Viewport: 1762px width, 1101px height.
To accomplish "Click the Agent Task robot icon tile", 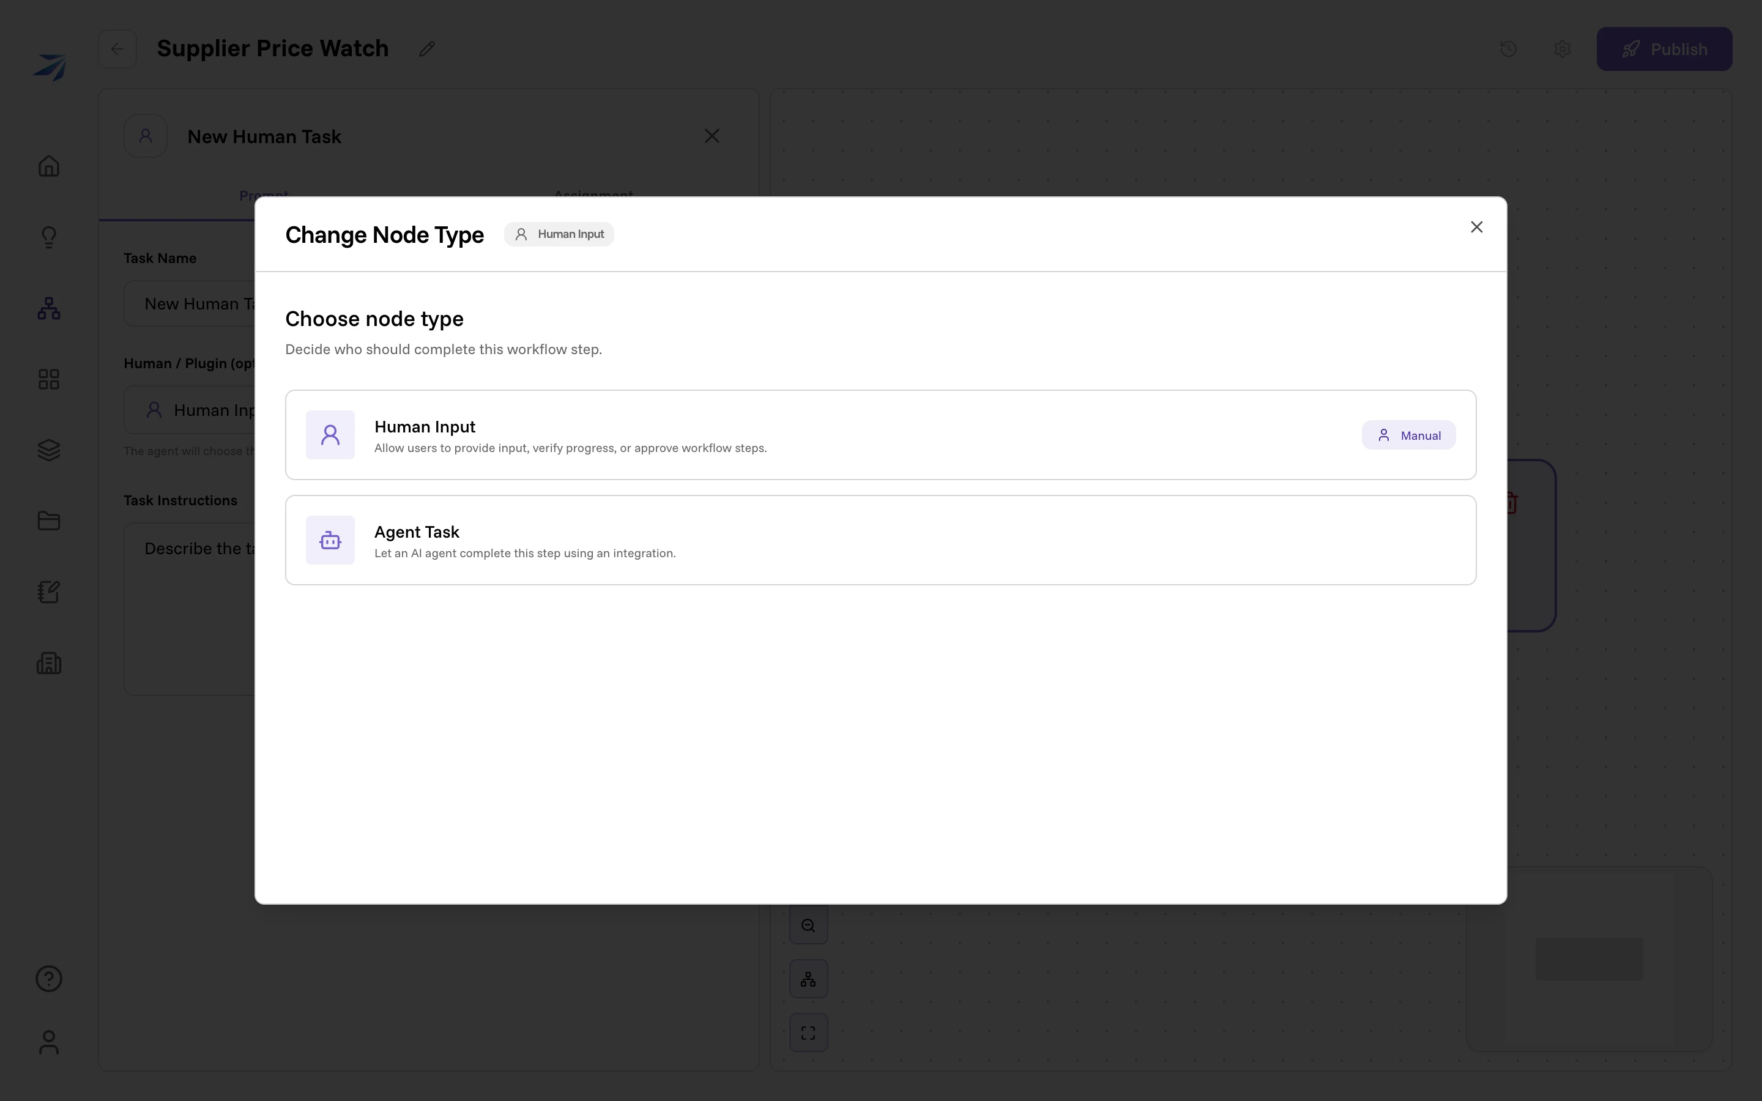I will (330, 539).
